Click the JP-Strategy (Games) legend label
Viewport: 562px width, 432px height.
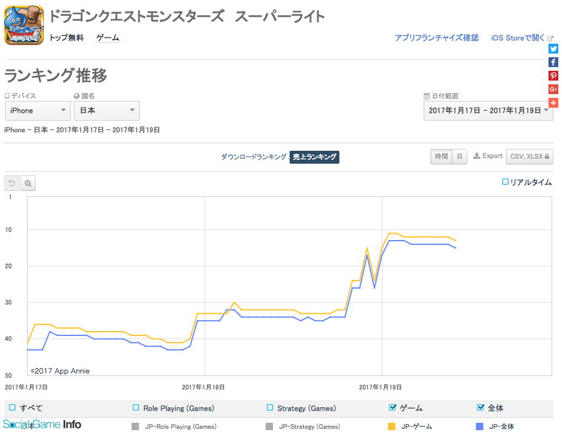point(310,426)
